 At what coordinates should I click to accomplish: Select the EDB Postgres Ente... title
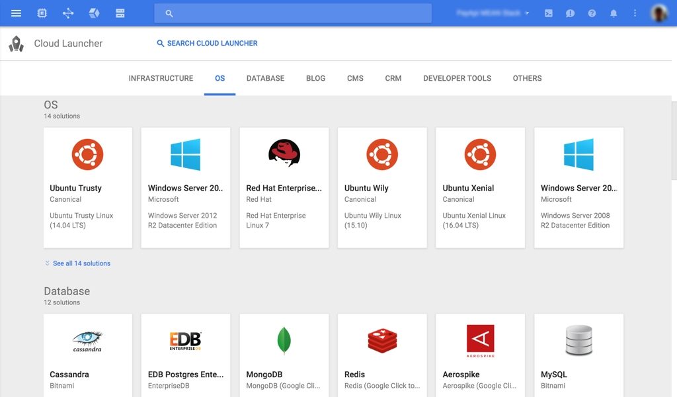(x=186, y=375)
